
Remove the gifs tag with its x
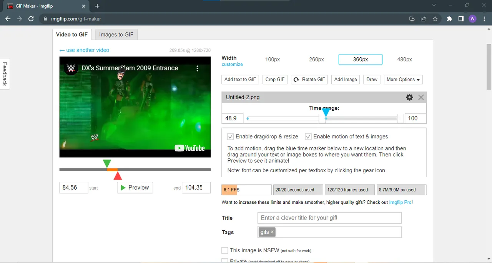pyautogui.click(x=272, y=232)
